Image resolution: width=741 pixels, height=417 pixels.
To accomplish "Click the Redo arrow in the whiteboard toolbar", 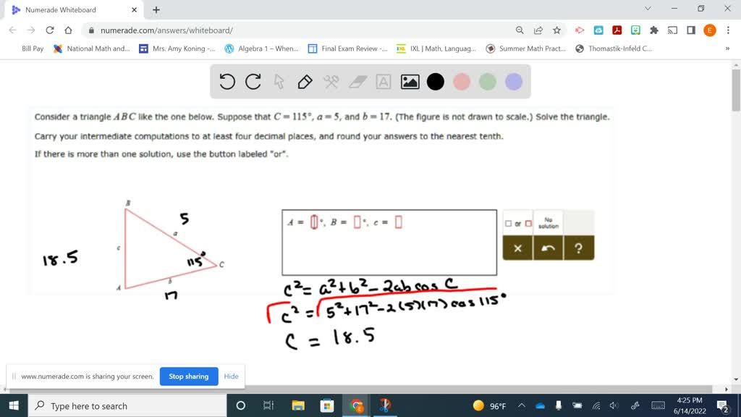I will point(253,81).
